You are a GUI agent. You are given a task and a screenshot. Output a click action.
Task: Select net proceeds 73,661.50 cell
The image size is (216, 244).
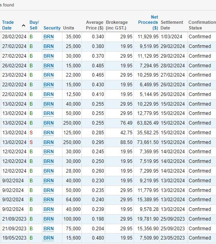tap(147, 142)
